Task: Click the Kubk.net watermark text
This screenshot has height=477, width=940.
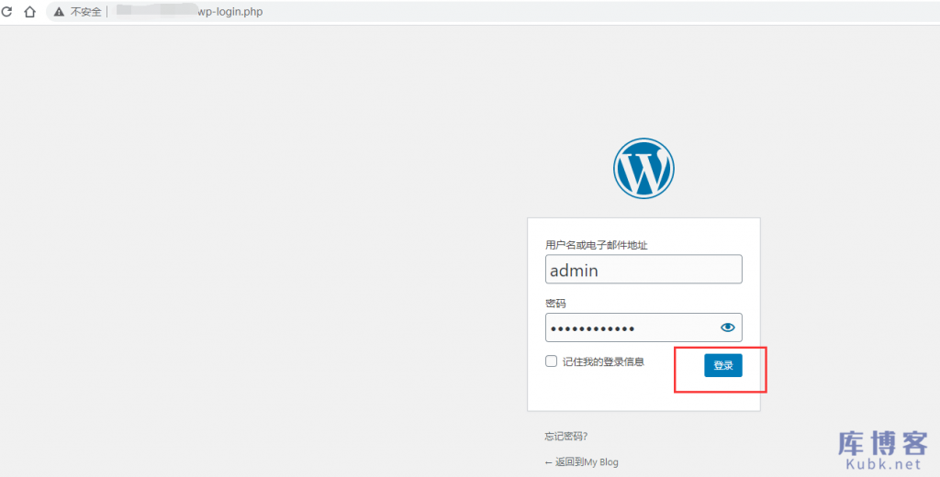Action: click(883, 466)
